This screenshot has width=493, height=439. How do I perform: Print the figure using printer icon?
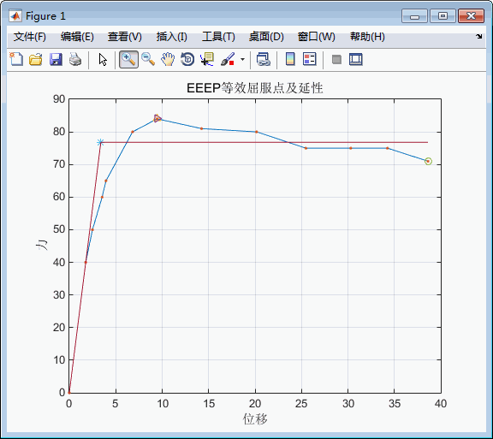point(75,59)
